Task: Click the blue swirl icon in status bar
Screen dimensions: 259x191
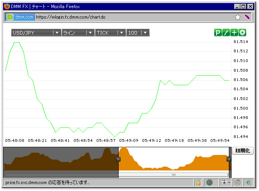Action: (248, 182)
